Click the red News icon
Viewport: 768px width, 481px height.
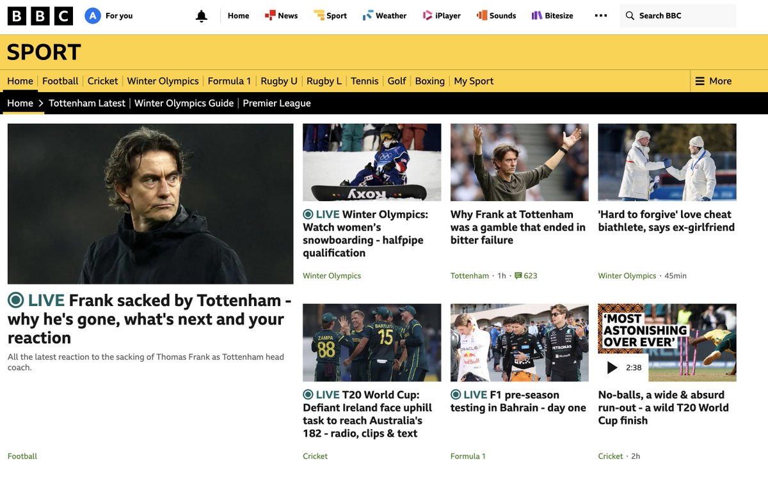coord(270,15)
